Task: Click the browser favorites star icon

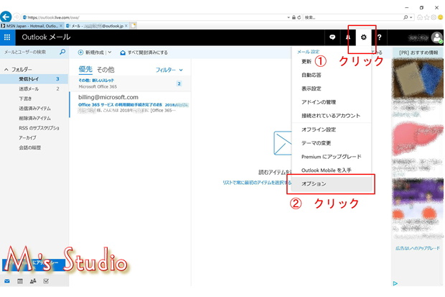Action: (x=427, y=17)
